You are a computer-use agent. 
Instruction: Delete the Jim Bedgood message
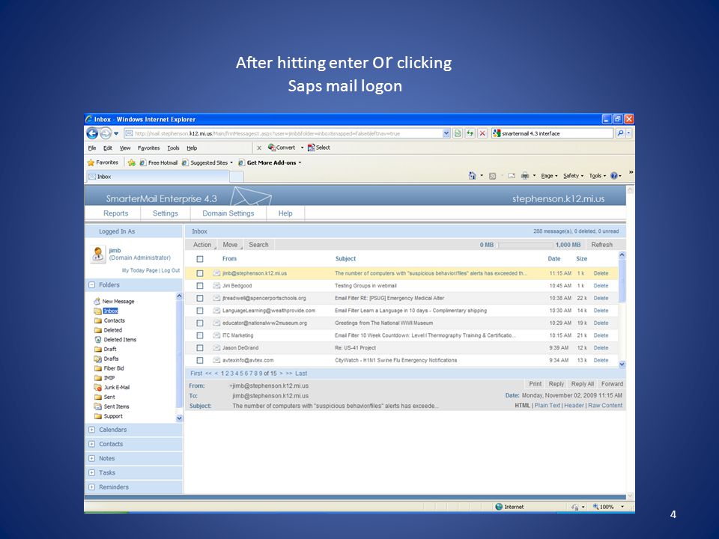pyautogui.click(x=601, y=285)
